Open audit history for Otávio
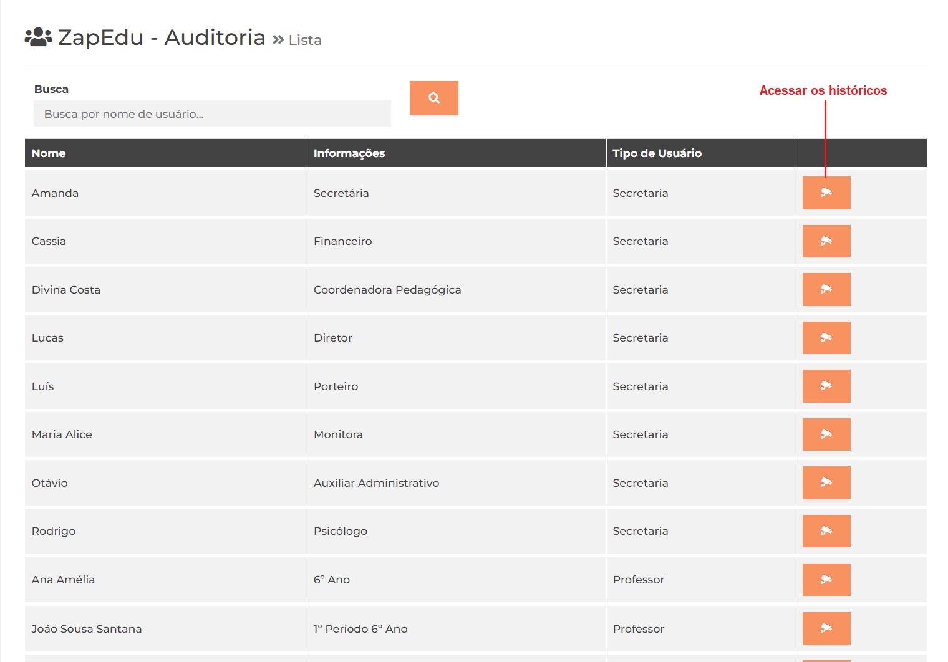Viewport: 948px width, 662px height. tap(826, 482)
